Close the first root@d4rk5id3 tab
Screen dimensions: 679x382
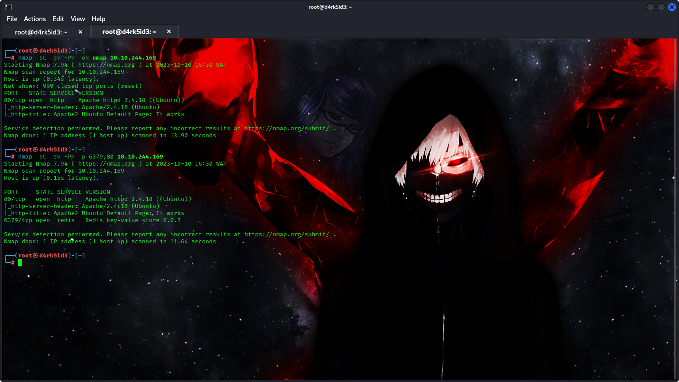click(80, 32)
